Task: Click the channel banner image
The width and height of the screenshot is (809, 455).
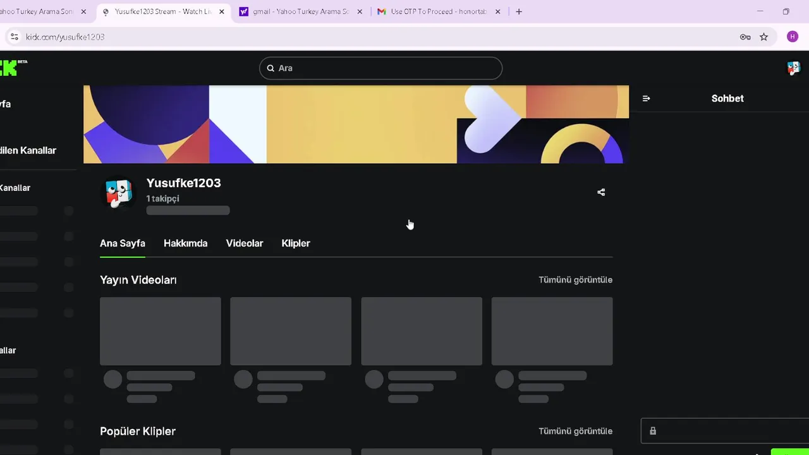Action: coord(356,124)
